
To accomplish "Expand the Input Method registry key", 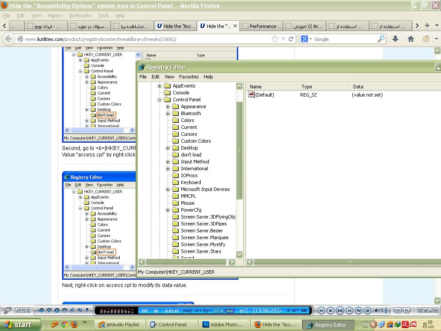I will point(168,162).
